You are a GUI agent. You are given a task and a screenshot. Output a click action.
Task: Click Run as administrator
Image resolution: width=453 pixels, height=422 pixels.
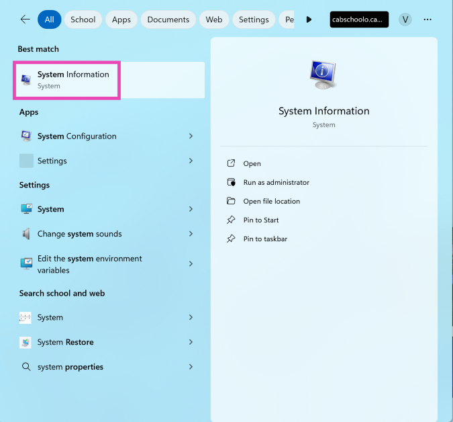click(x=276, y=182)
